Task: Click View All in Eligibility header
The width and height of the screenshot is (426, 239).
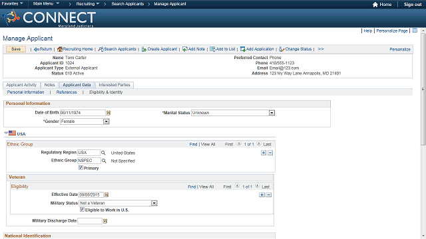Action: tap(206, 187)
